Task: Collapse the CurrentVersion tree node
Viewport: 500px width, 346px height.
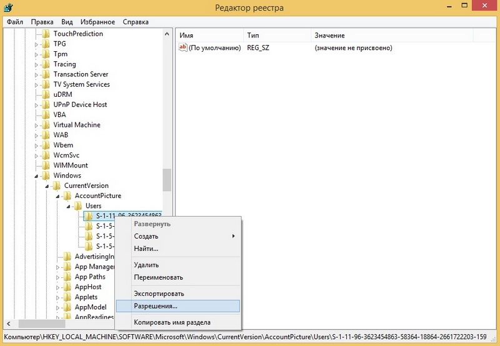Action: coord(47,186)
